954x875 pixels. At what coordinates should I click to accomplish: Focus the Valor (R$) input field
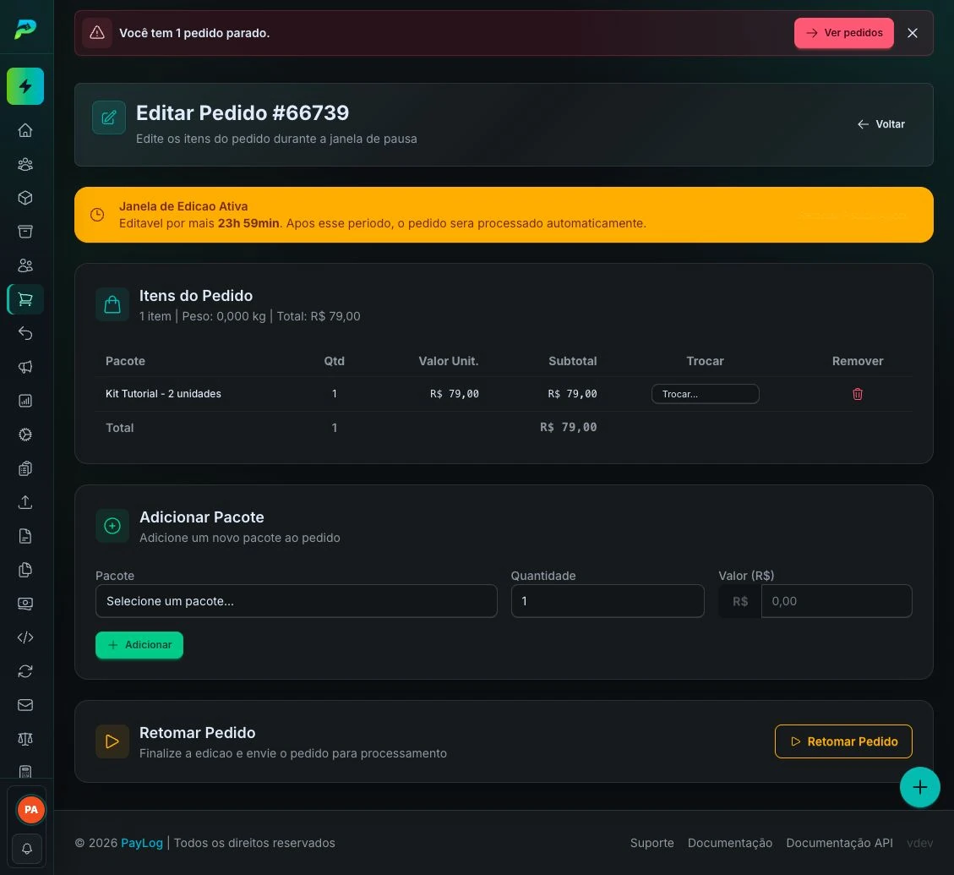(x=837, y=601)
